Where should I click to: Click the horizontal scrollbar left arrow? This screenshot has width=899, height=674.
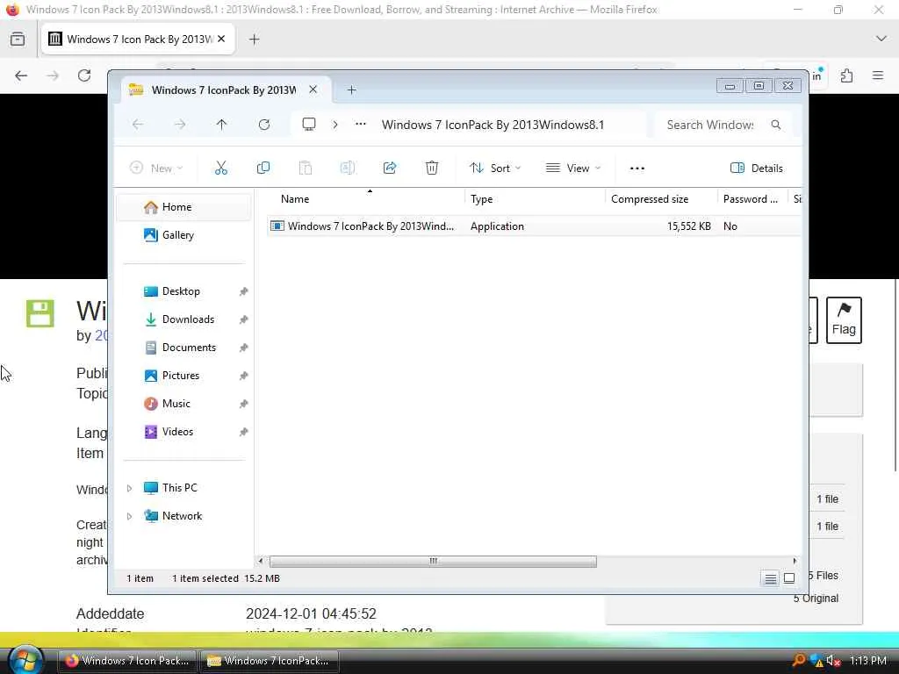coord(261,561)
